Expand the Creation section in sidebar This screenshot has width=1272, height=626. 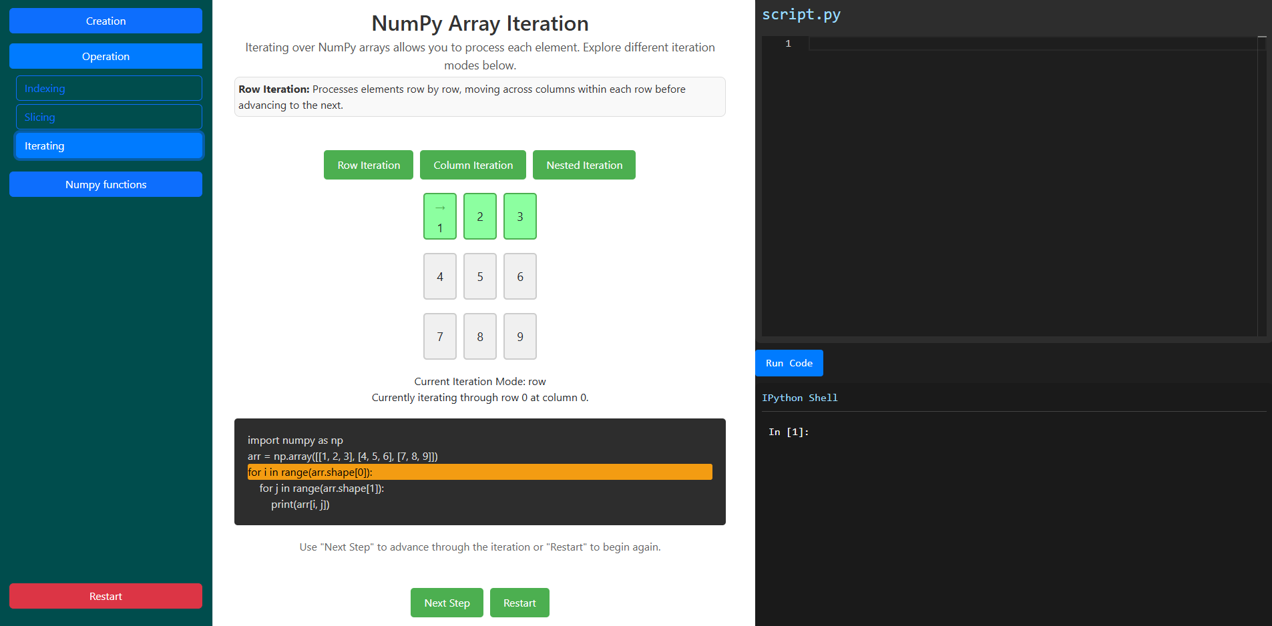105,21
